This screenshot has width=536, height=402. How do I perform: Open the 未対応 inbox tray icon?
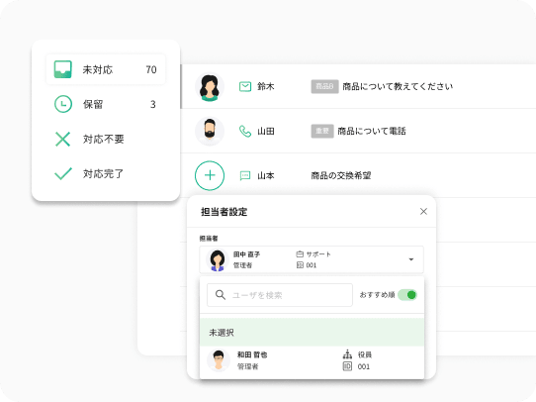[x=63, y=69]
